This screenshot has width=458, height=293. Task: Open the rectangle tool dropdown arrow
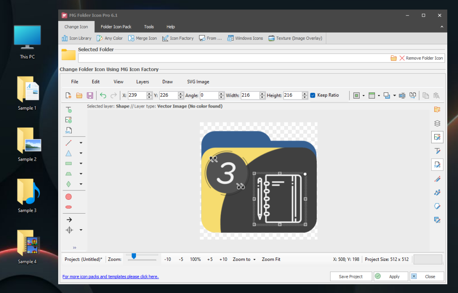tap(81, 163)
